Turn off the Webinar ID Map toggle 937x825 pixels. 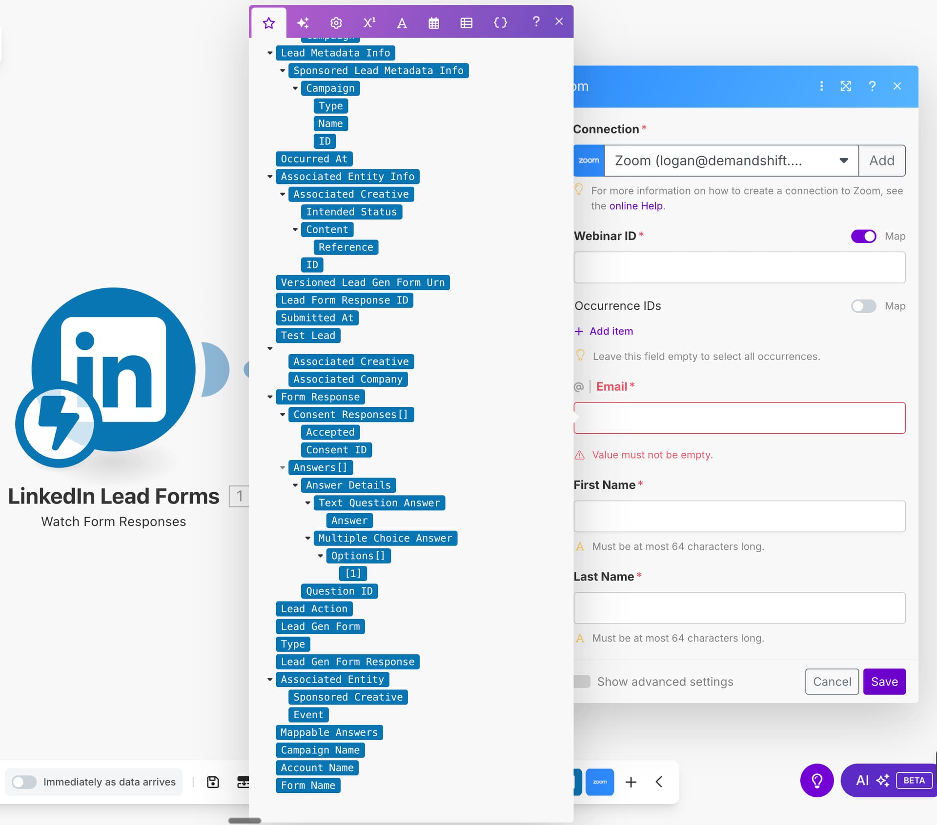863,236
